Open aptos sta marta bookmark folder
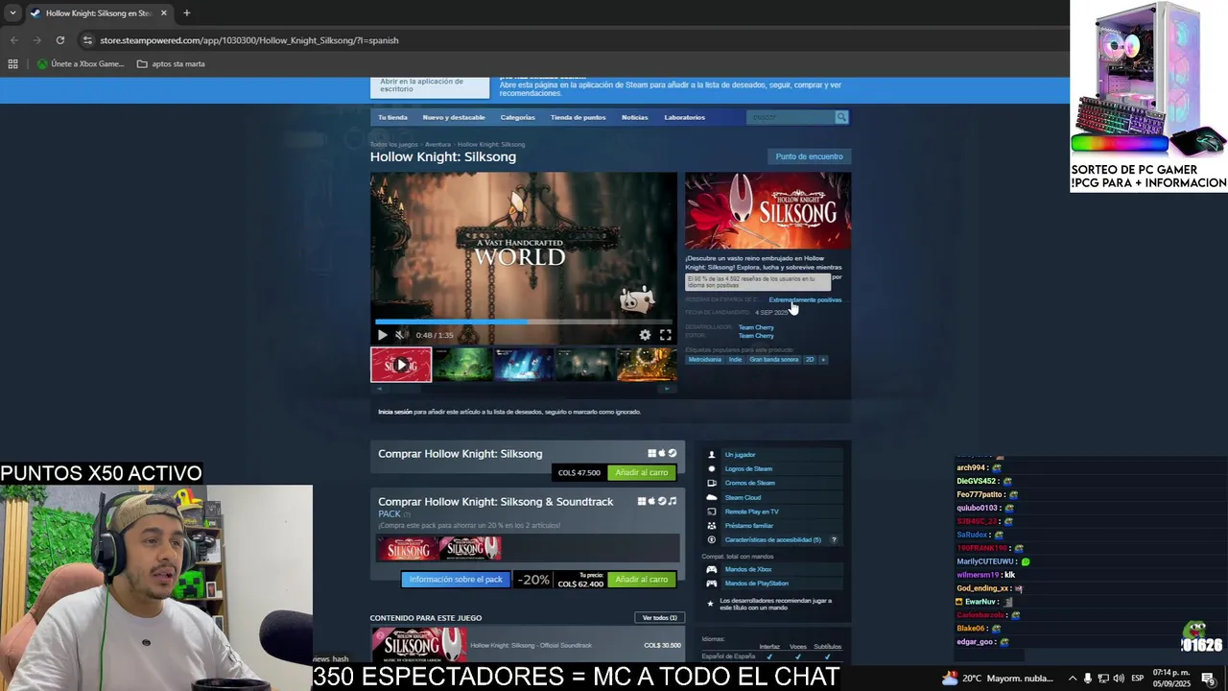This screenshot has height=691, width=1228. click(x=171, y=64)
